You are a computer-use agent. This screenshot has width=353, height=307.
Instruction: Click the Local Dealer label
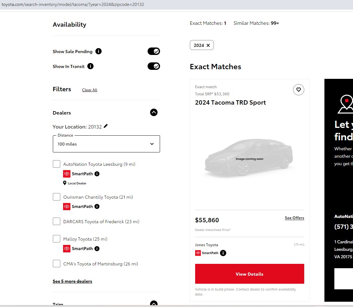coord(77,183)
